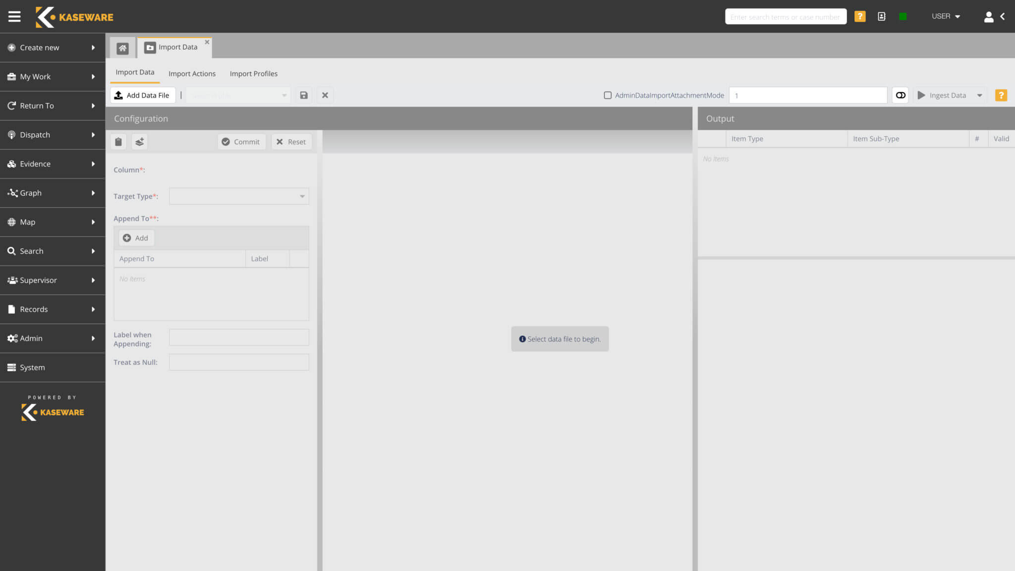Click the search terms input field
The image size is (1015, 571).
[x=785, y=16]
